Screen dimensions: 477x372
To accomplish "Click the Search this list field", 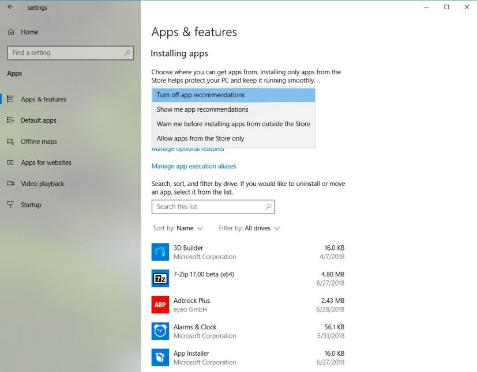I will [213, 207].
